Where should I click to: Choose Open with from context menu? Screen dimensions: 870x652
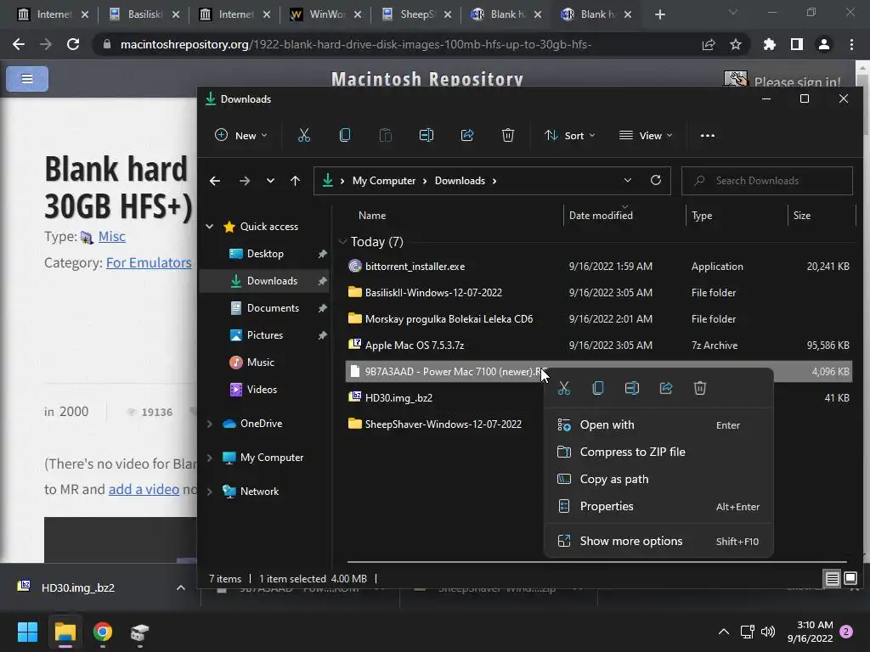click(x=658, y=424)
